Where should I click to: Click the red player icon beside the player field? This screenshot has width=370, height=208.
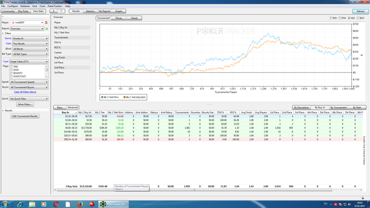point(47,23)
